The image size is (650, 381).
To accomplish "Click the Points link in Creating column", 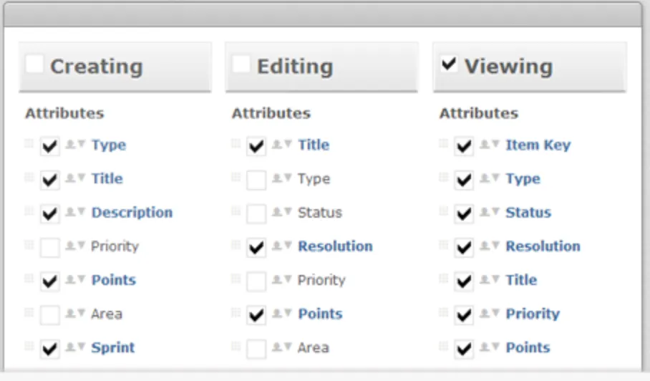I will pyautogui.click(x=113, y=280).
